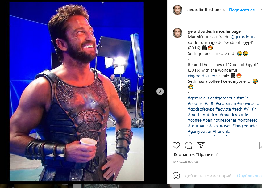Like the post with the heart icon
This screenshot has width=262, height=188.
coord(176,145)
